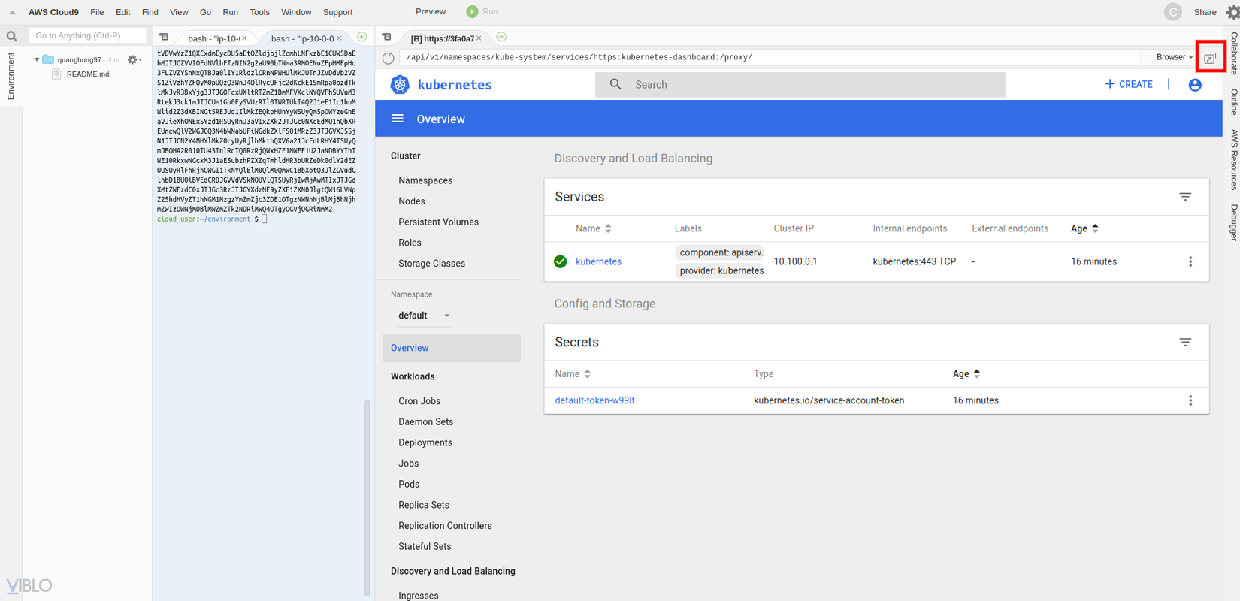
Task: Open the default-token-w99lt row actions menu
Action: pos(1190,401)
